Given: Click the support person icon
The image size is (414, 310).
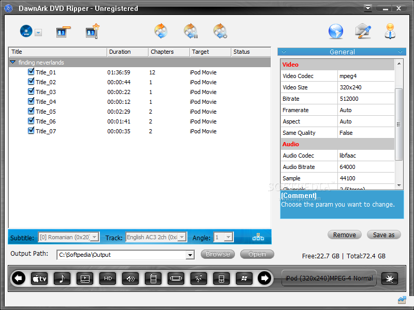Looking at the screenshot, I should pos(390,31).
